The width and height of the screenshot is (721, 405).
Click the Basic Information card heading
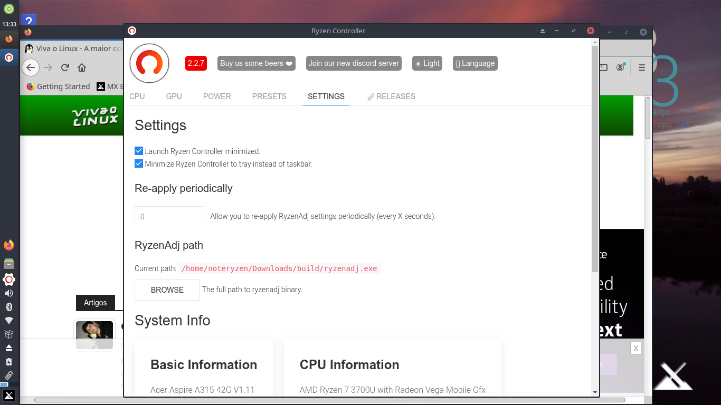[x=204, y=365]
